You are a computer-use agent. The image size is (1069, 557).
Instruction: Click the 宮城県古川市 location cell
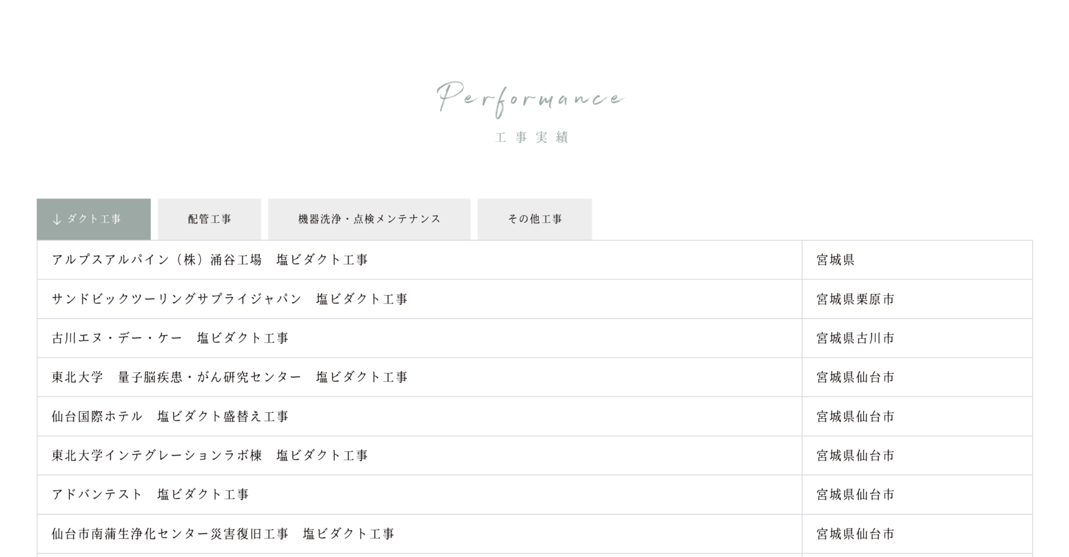[855, 339]
